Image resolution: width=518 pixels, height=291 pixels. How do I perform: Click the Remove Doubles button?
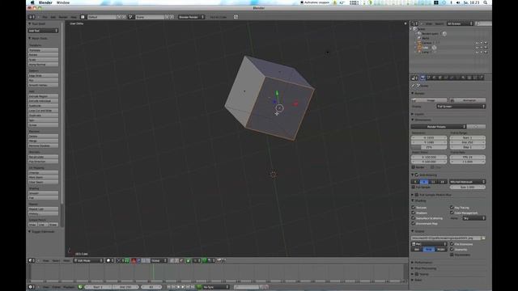(x=43, y=145)
